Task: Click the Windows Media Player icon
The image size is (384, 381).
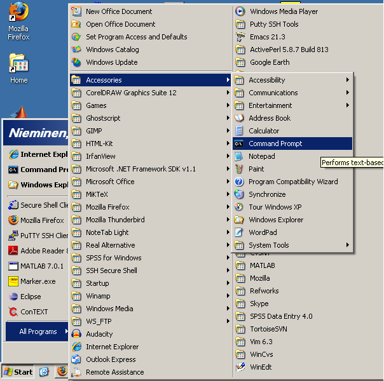Action: point(240,11)
